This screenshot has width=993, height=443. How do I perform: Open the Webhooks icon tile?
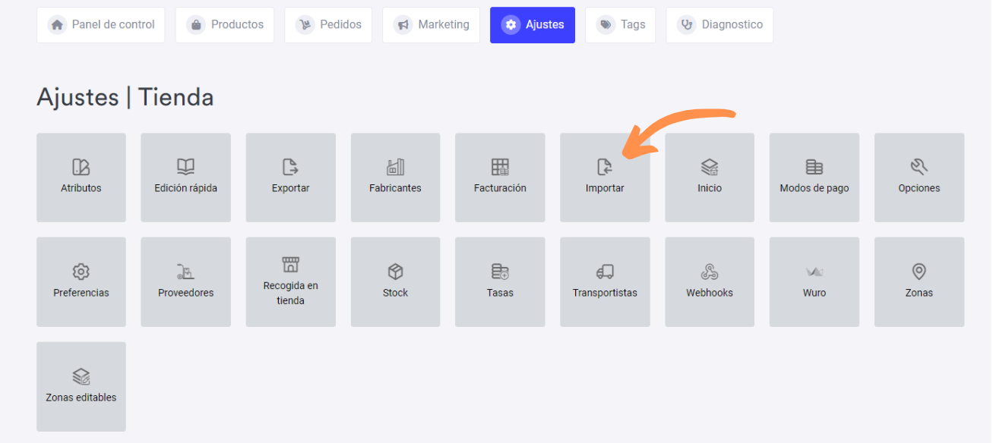point(710,282)
